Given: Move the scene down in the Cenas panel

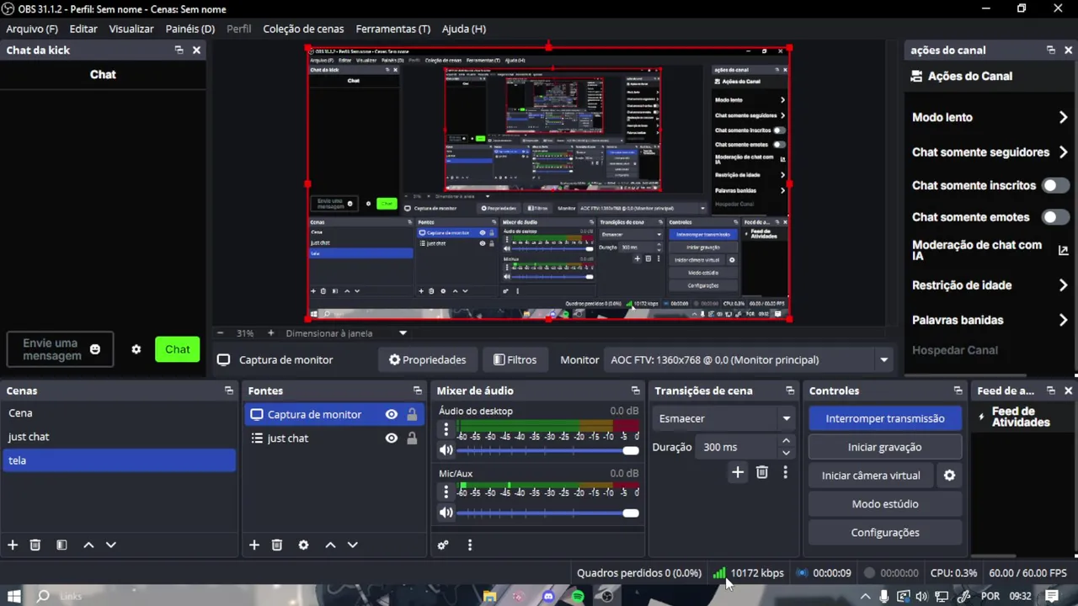Looking at the screenshot, I should coord(110,545).
